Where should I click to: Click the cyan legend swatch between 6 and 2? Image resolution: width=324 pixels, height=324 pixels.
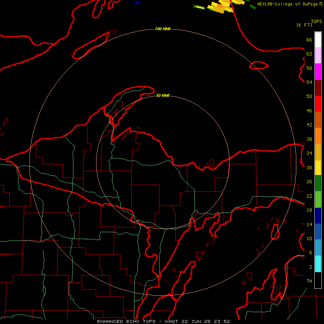318,264
